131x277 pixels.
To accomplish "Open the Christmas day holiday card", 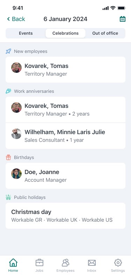I will (x=65, y=216).
